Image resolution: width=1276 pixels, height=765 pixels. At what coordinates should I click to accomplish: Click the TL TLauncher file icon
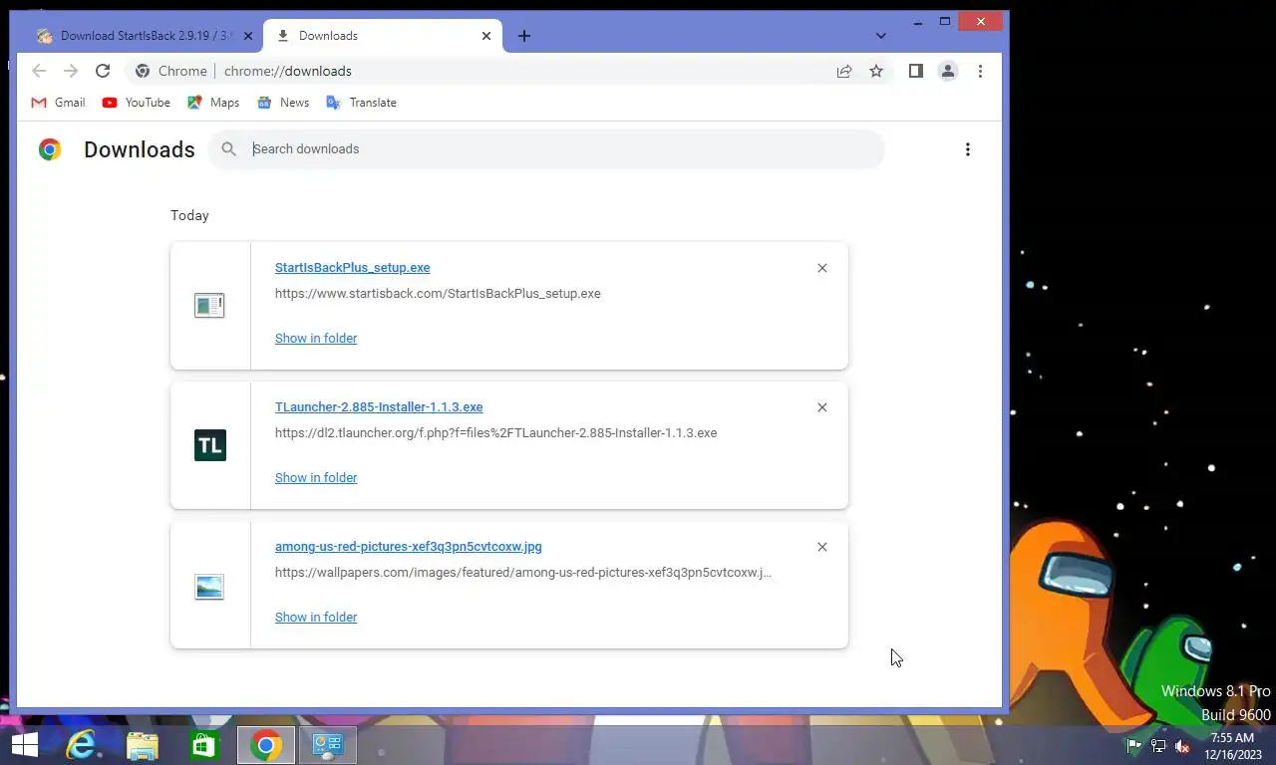pyautogui.click(x=210, y=445)
